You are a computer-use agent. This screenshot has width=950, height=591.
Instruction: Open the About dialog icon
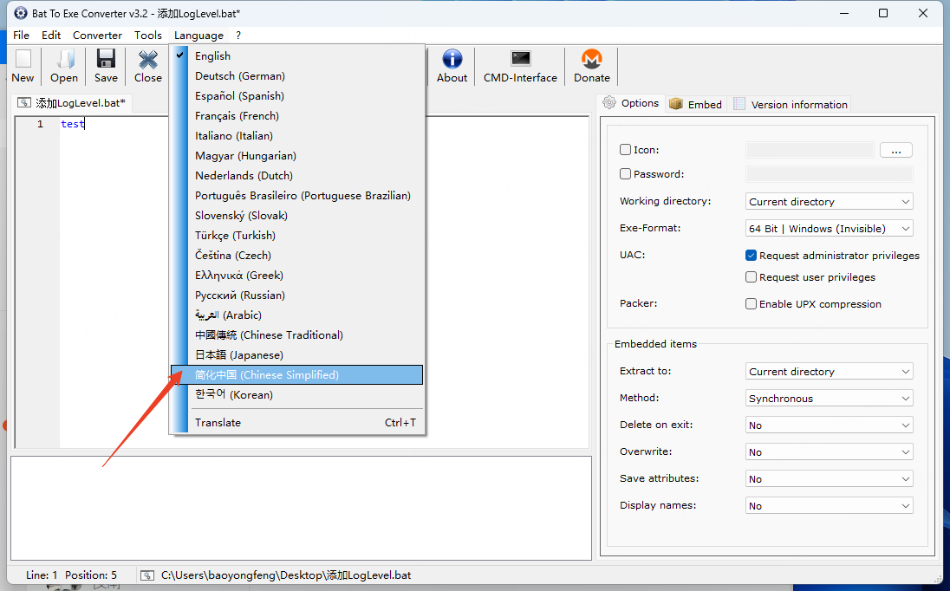(x=452, y=66)
